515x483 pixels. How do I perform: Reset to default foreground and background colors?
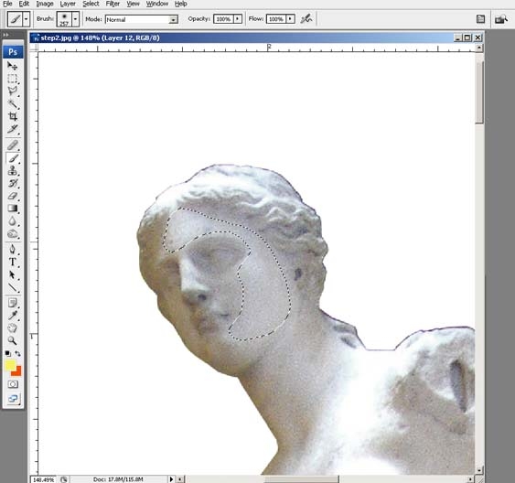(8, 354)
